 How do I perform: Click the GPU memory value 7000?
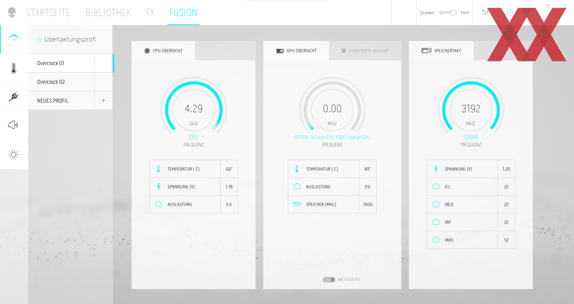tap(368, 204)
